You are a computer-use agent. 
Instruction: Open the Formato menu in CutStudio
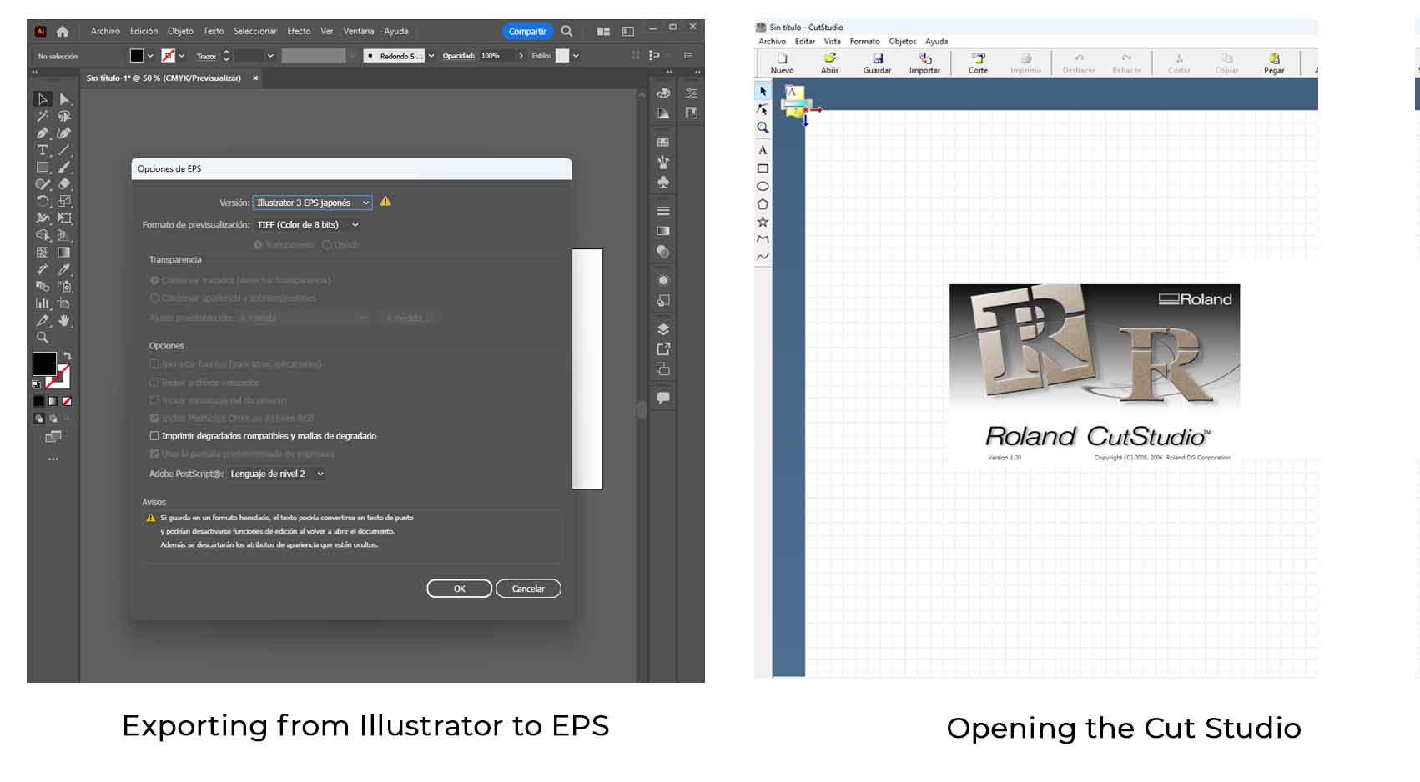(x=864, y=42)
